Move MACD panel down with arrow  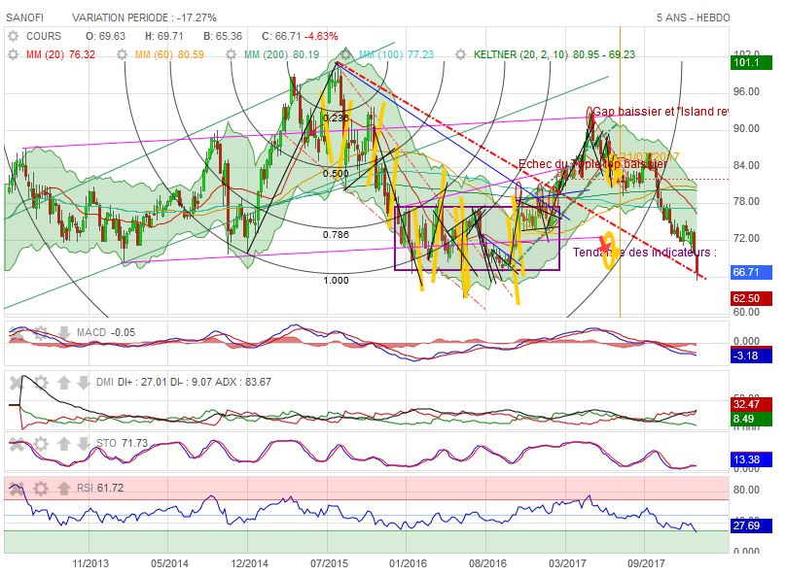point(63,333)
